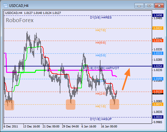Click the 1.0315 blue price label
The image size is (167, 132).
158,53
